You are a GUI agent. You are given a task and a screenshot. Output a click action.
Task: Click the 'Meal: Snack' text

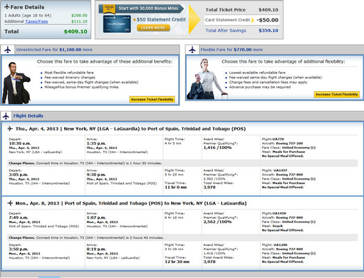click(x=272, y=226)
